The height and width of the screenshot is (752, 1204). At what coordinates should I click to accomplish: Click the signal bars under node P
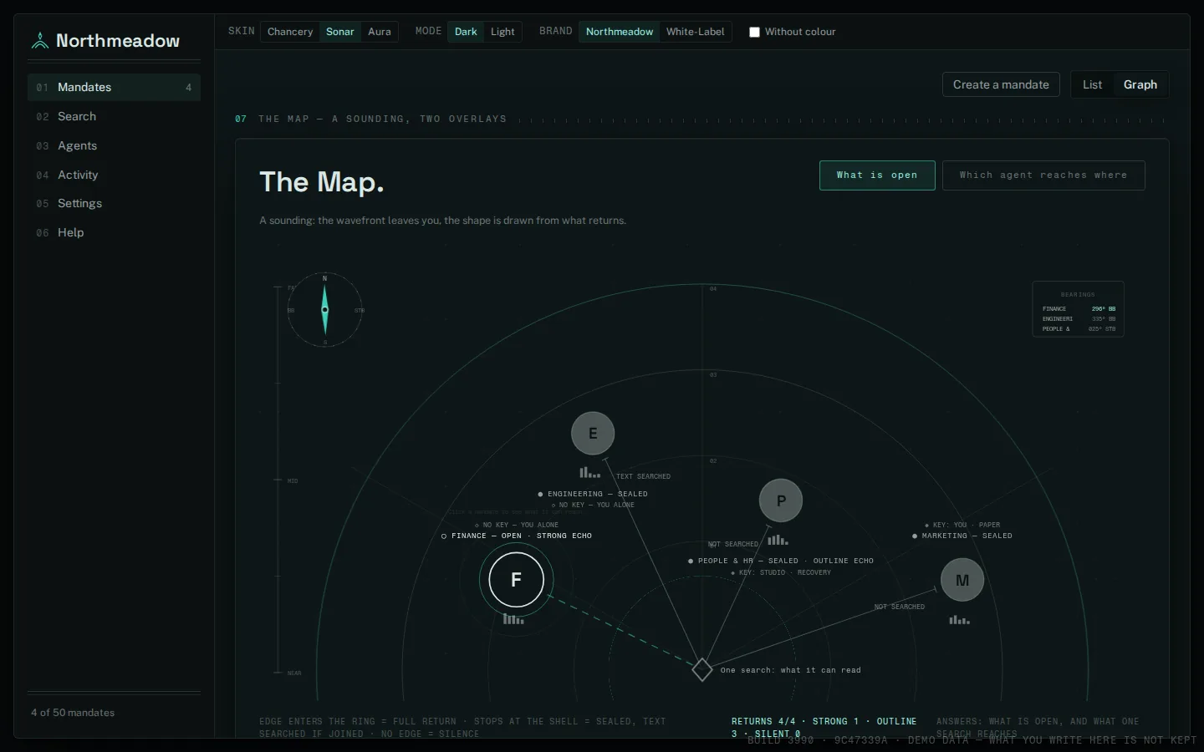778,540
